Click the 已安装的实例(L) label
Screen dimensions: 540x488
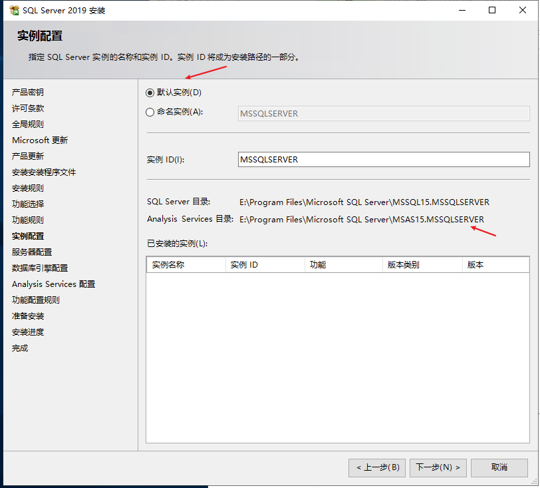click(x=177, y=244)
